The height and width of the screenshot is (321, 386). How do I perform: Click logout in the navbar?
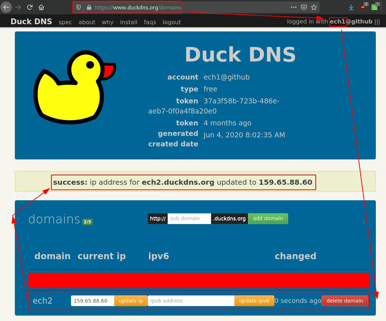coord(172,22)
